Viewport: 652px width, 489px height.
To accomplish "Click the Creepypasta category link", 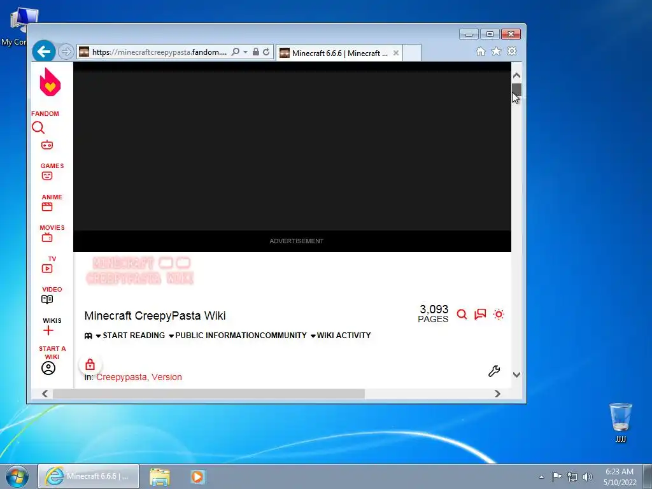I will coord(122,377).
